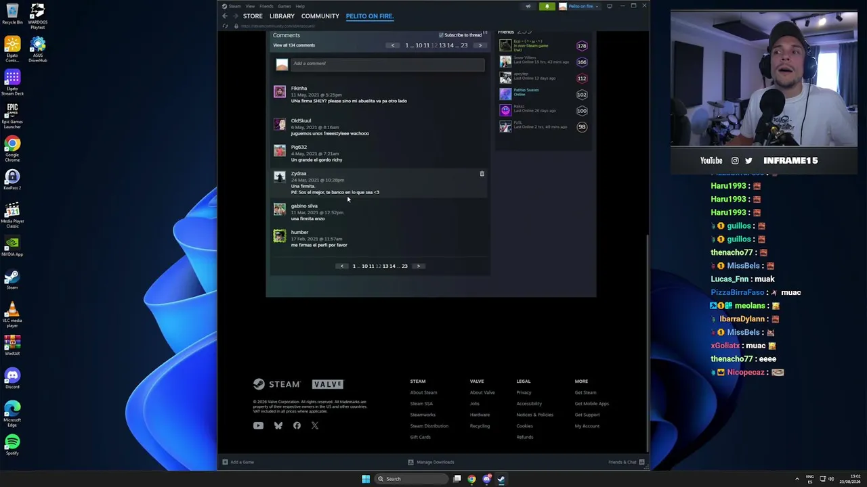
Task: Open Discord from the taskbar
Action: pyautogui.click(x=486, y=479)
